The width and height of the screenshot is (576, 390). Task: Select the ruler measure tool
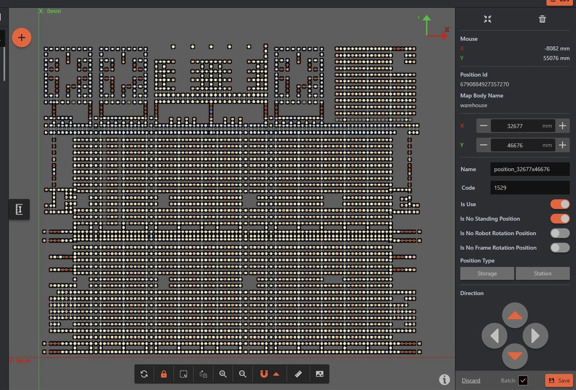298,374
